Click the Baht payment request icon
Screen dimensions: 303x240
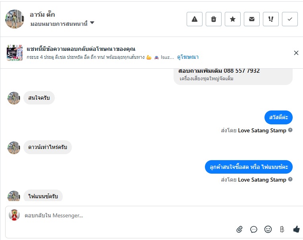pyautogui.click(x=282, y=229)
